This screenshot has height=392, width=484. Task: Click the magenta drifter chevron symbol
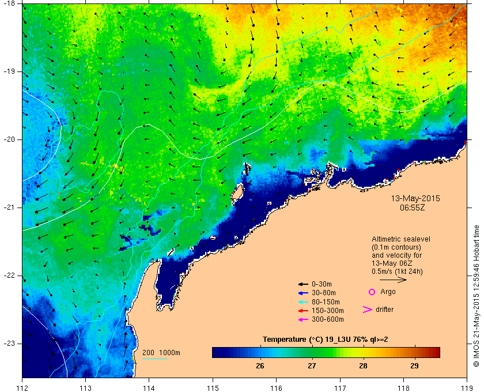(368, 310)
